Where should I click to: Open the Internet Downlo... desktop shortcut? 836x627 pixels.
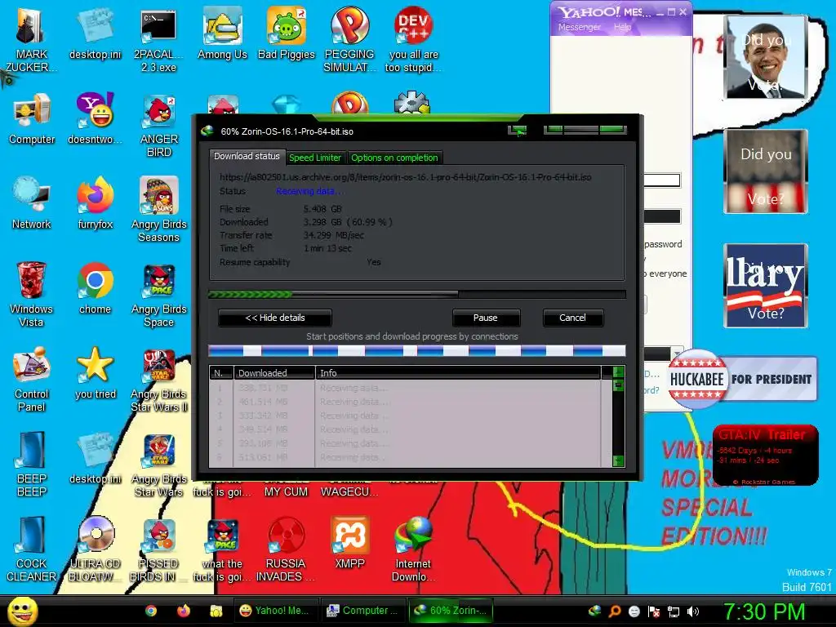pos(413,549)
